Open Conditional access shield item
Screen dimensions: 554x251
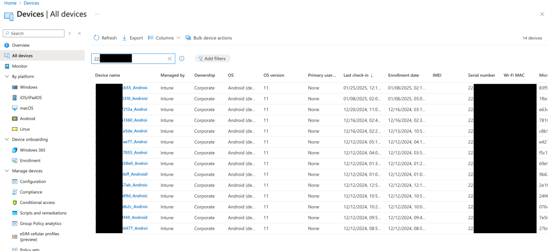37,202
